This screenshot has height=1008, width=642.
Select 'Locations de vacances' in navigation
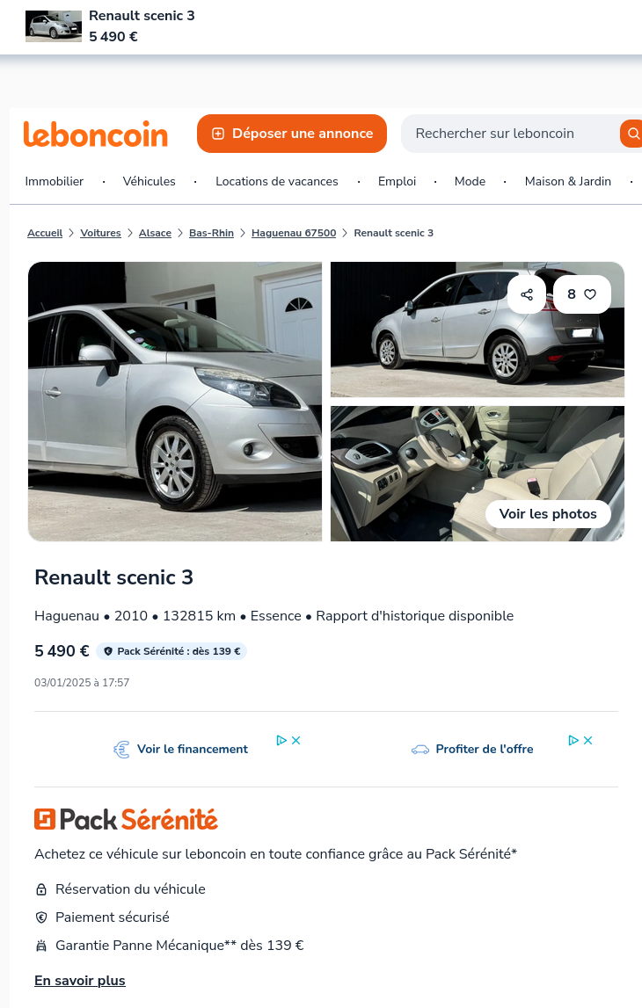coord(277,181)
